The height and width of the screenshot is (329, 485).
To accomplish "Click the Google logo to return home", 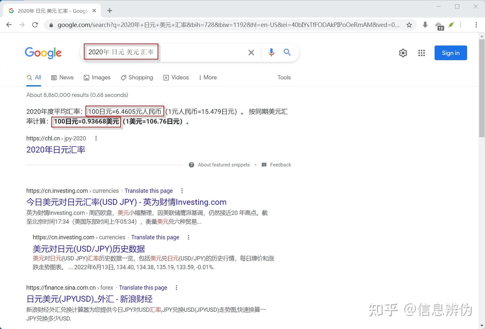I will point(43,53).
